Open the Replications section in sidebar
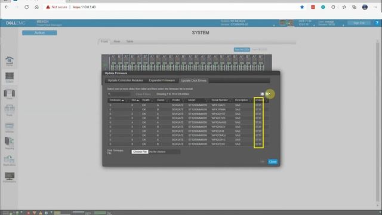This screenshot has height=215, width=382. [x=10, y=161]
